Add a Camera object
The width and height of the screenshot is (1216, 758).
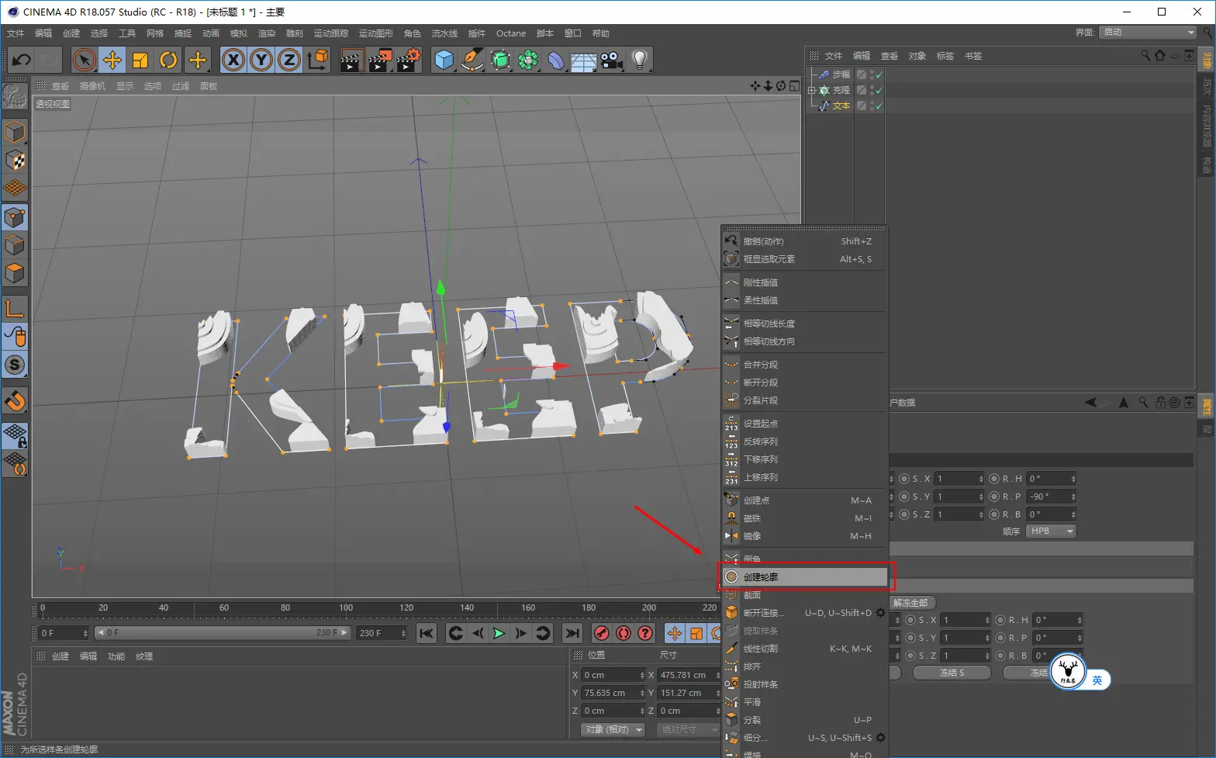[x=612, y=60]
